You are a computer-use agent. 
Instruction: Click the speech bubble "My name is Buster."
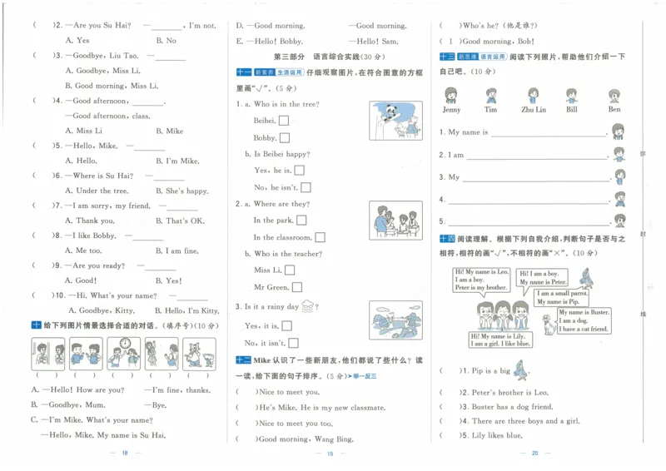584,320
